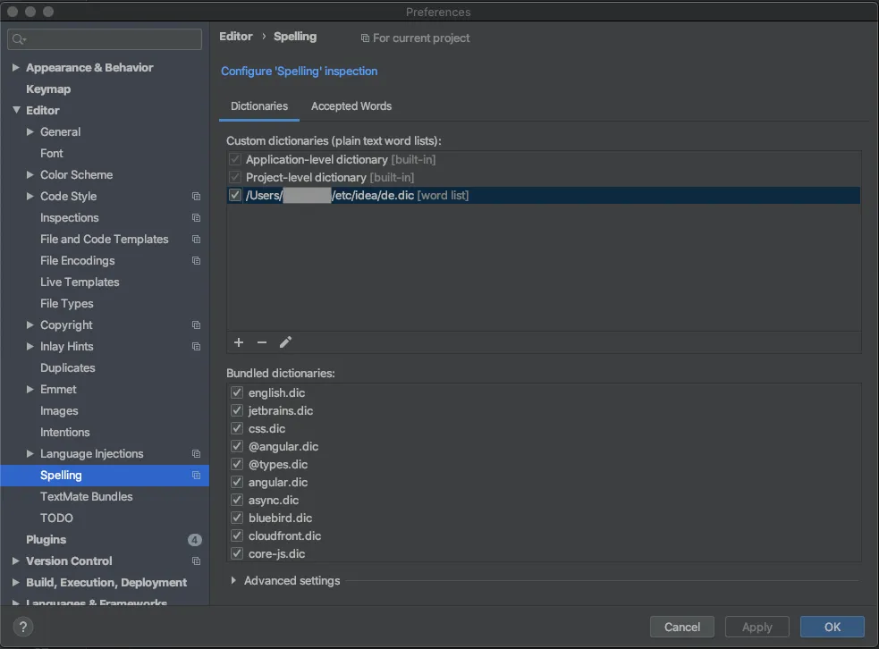Click the add dictionary plus icon
Screen dimensions: 879x649
239,342
